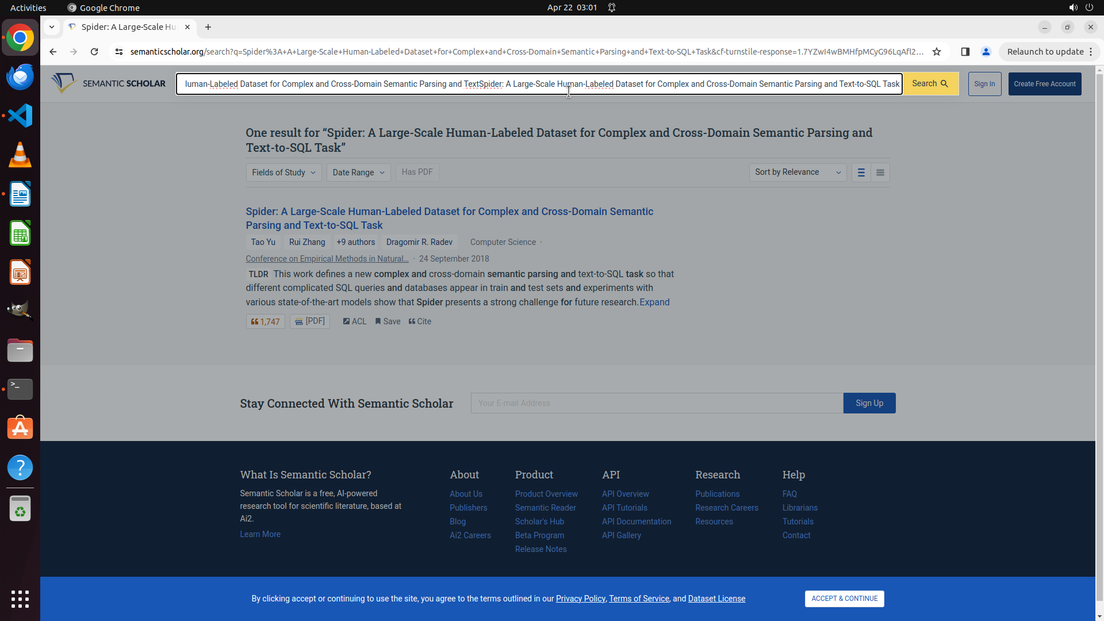1104x621 pixels.
Task: Bookmark this page with star icon
Action: pos(937,52)
